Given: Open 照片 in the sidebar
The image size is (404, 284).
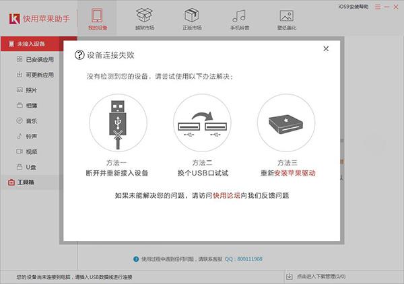Looking at the screenshot, I should click(x=27, y=90).
